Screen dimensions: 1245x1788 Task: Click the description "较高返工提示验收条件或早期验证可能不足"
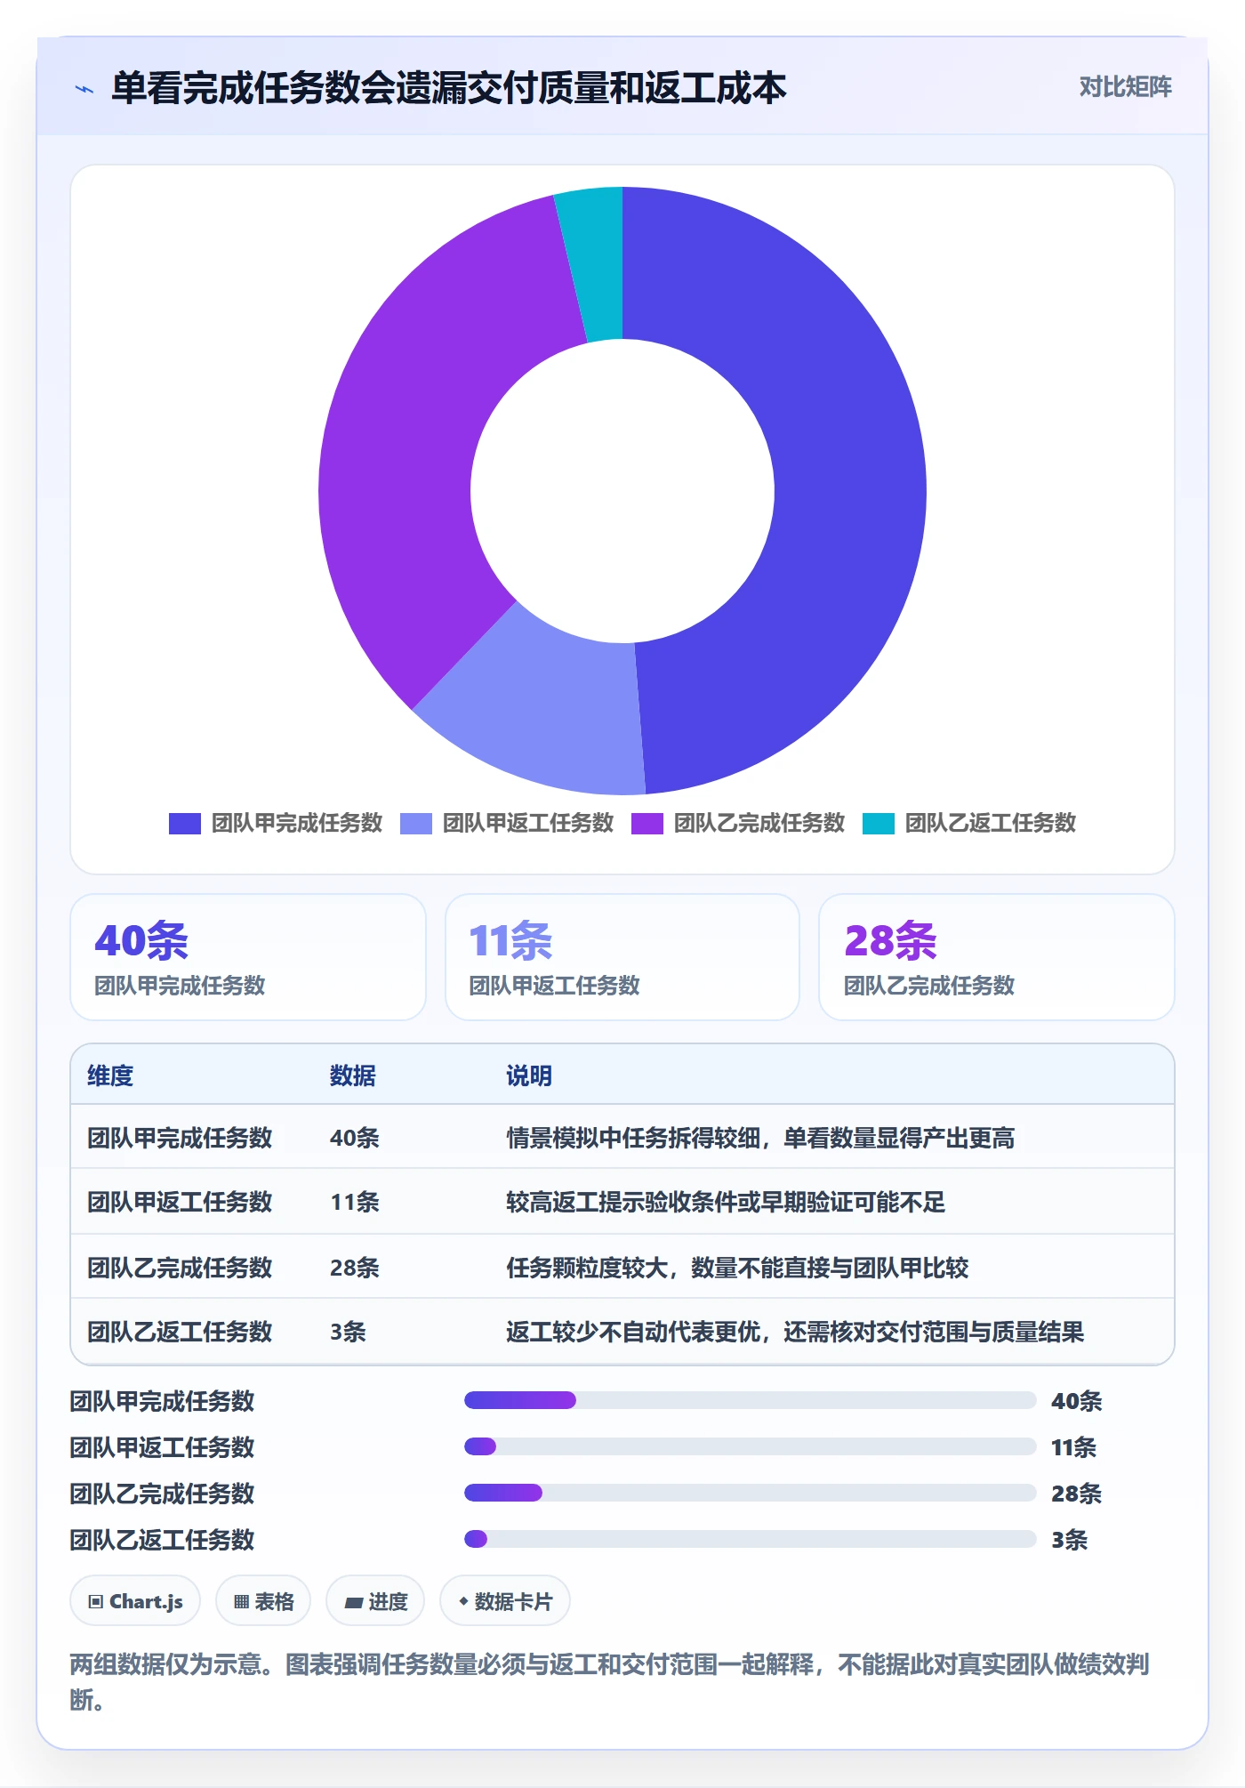click(x=726, y=1202)
